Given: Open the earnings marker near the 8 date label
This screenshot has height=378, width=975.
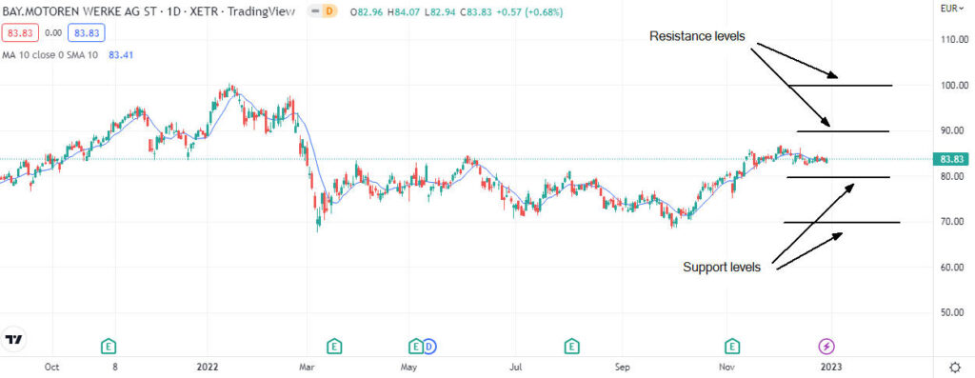Looking at the screenshot, I should tap(109, 346).
